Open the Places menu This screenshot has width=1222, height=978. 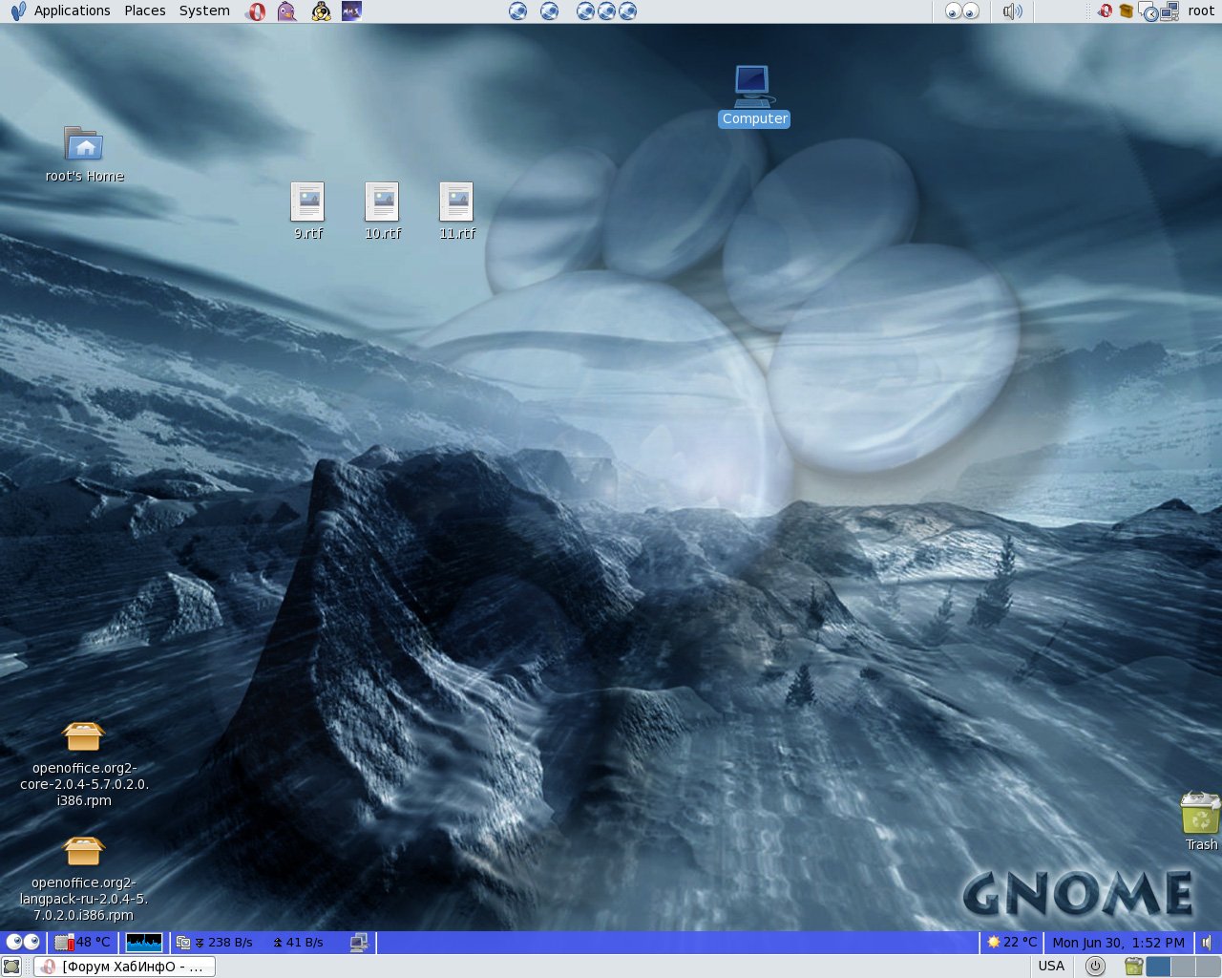pos(145,11)
